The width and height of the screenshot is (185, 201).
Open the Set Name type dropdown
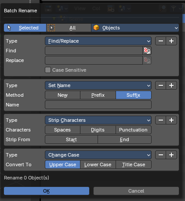(98, 85)
